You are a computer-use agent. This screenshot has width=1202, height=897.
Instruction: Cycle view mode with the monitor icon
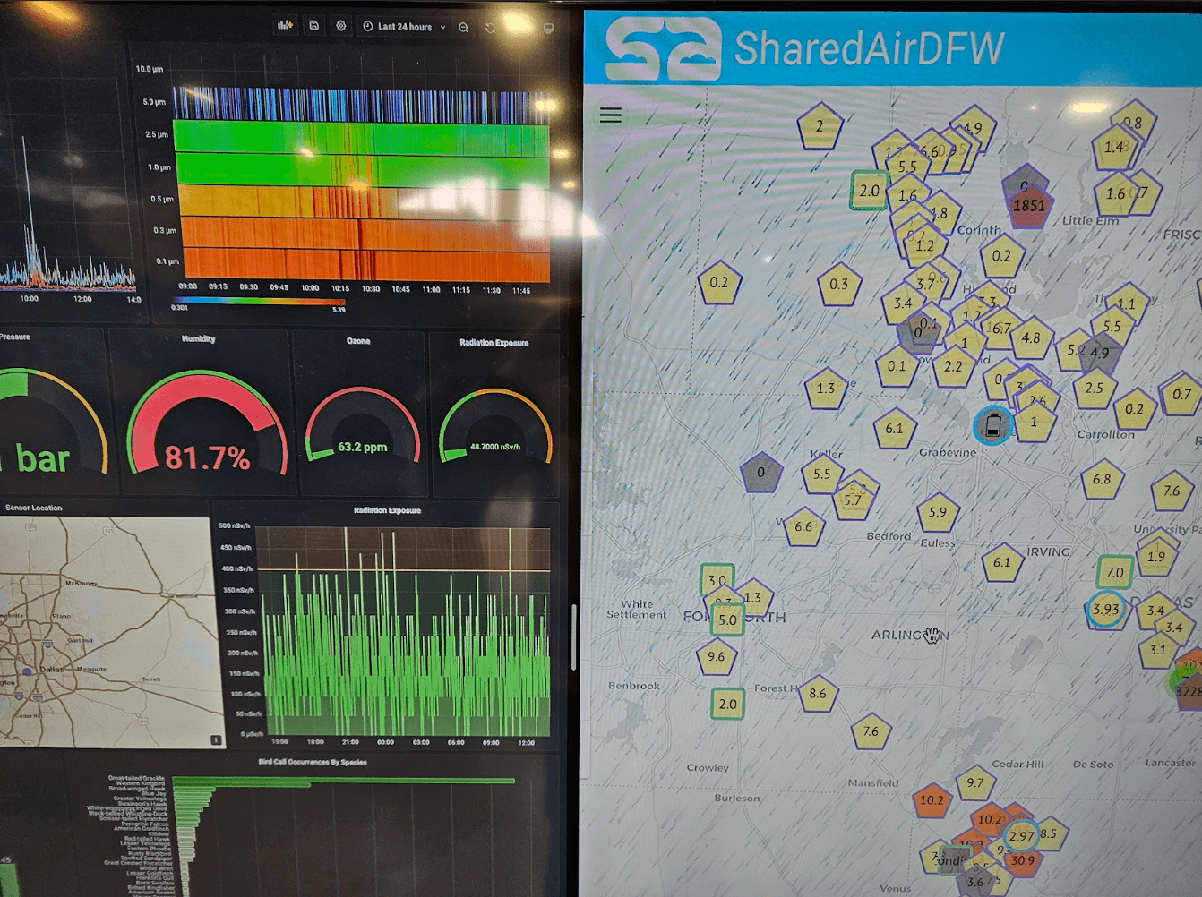coord(548,28)
